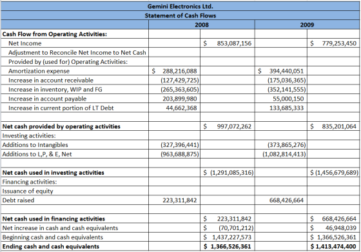This screenshot has width=361, height=252.
Task: Select the value 46,948,039
Action: tap(341, 228)
